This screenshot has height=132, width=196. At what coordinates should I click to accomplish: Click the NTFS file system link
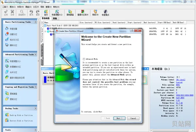pyautogui.click(x=178, y=85)
